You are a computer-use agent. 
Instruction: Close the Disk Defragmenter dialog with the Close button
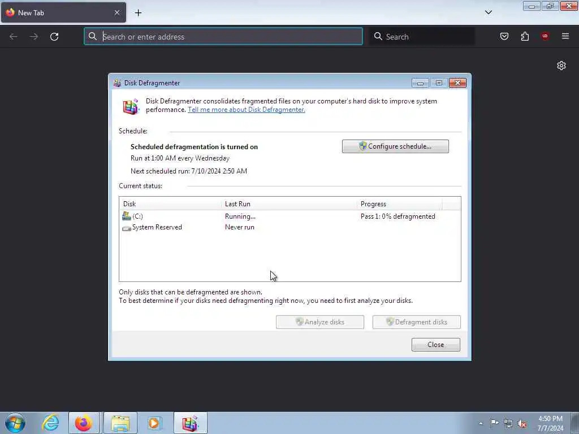pos(436,344)
